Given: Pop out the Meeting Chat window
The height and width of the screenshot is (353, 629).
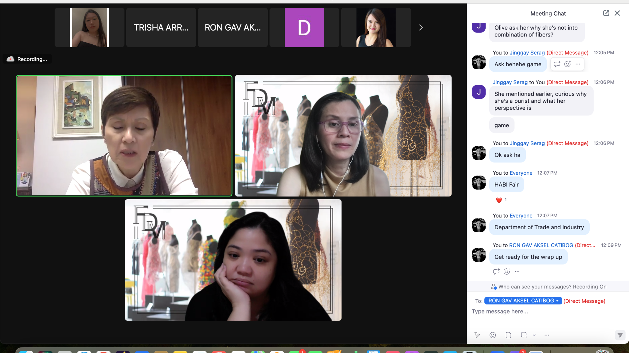Looking at the screenshot, I should click(x=606, y=13).
